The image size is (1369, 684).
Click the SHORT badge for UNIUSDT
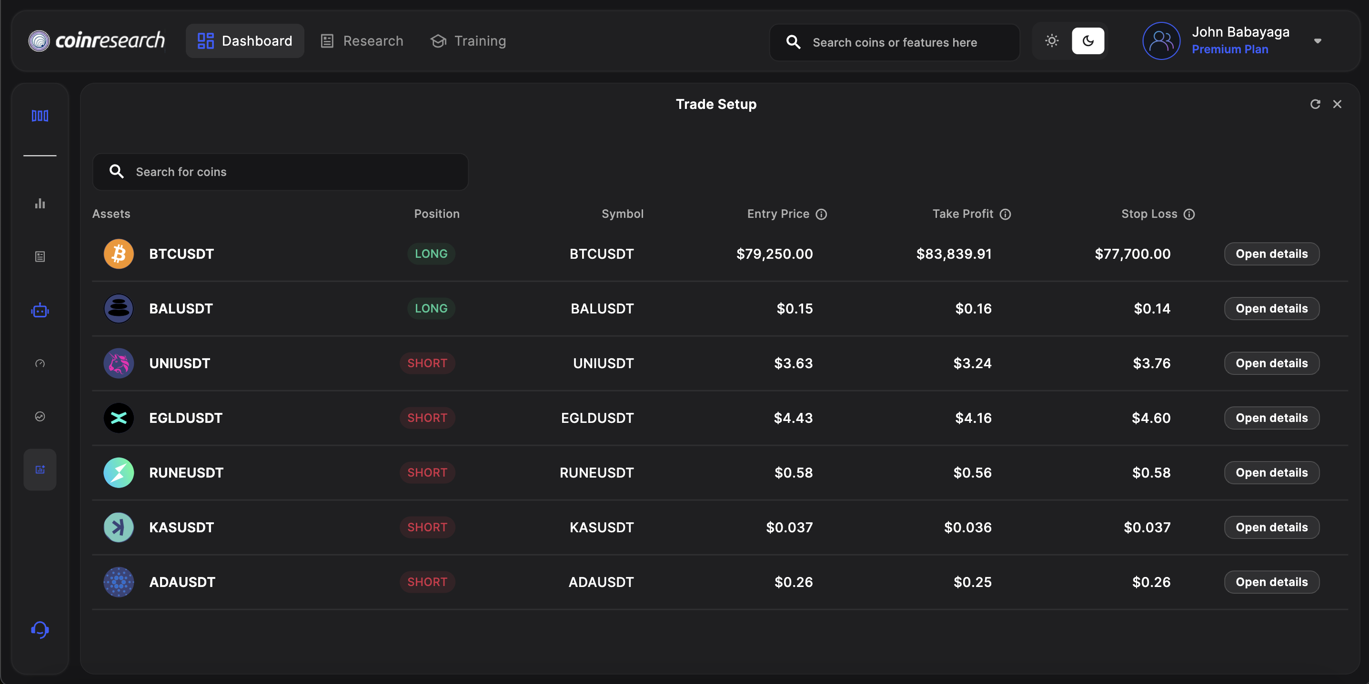[x=427, y=363]
